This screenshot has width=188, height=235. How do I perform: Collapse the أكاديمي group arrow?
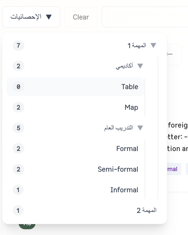coord(140,66)
